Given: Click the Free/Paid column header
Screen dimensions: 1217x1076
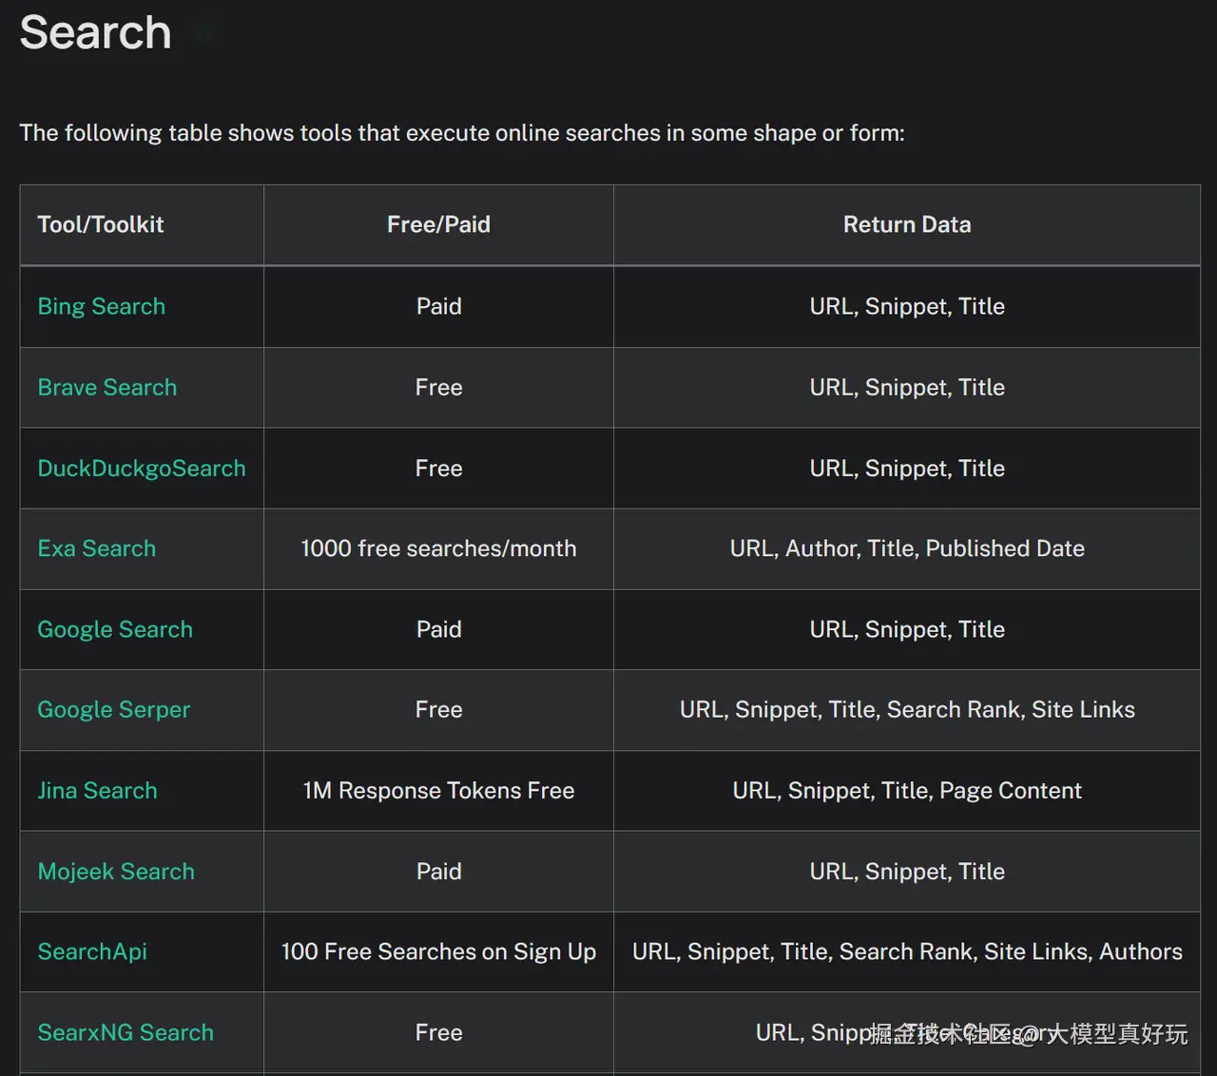Looking at the screenshot, I should point(438,224).
